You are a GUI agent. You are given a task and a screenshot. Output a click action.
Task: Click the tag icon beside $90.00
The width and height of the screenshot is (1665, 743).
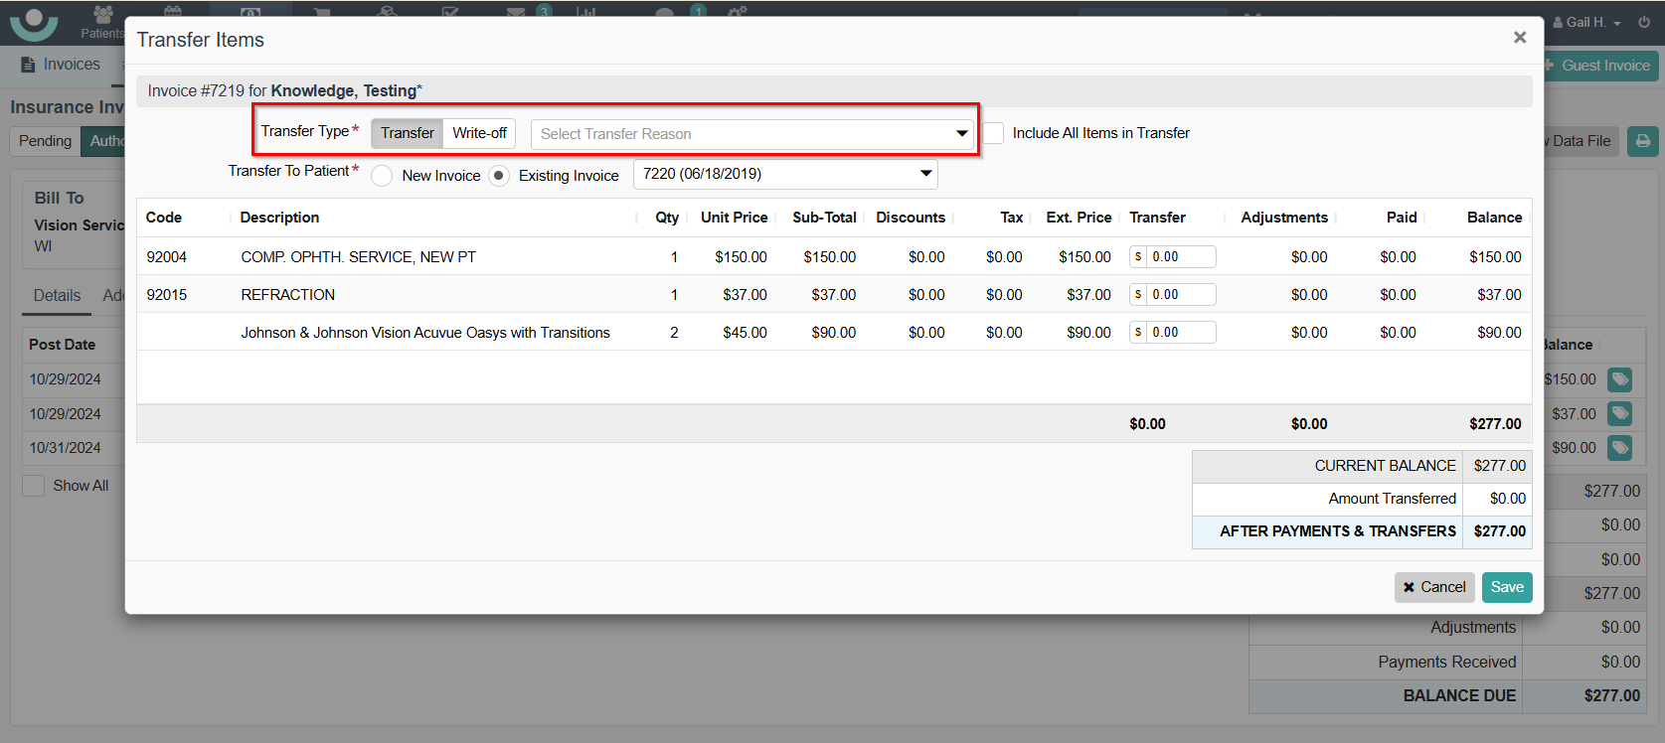tap(1619, 448)
